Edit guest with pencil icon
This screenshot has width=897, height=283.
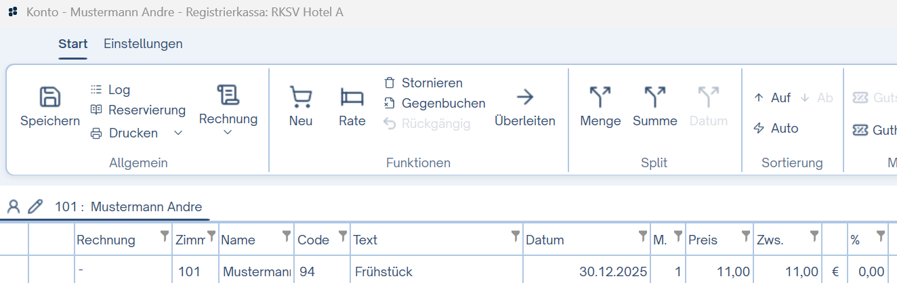tap(35, 206)
